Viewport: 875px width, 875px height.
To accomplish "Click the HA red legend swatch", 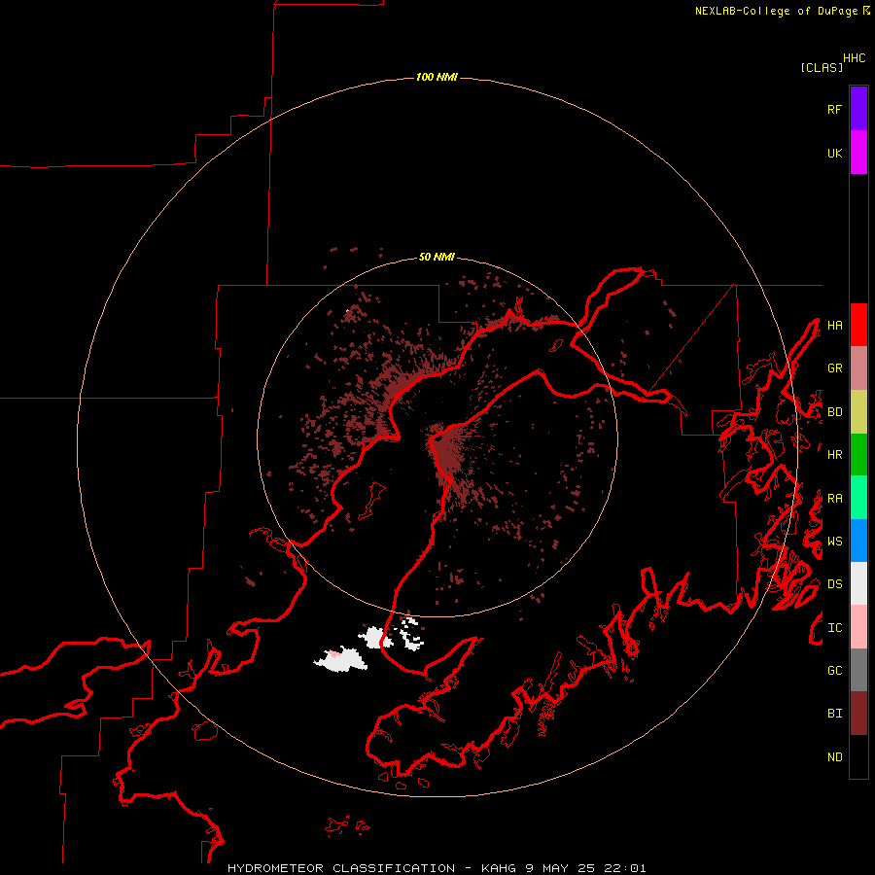I will 858,325.
